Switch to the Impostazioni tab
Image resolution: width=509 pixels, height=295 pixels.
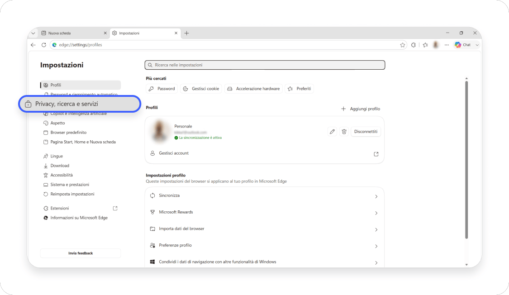click(x=145, y=33)
